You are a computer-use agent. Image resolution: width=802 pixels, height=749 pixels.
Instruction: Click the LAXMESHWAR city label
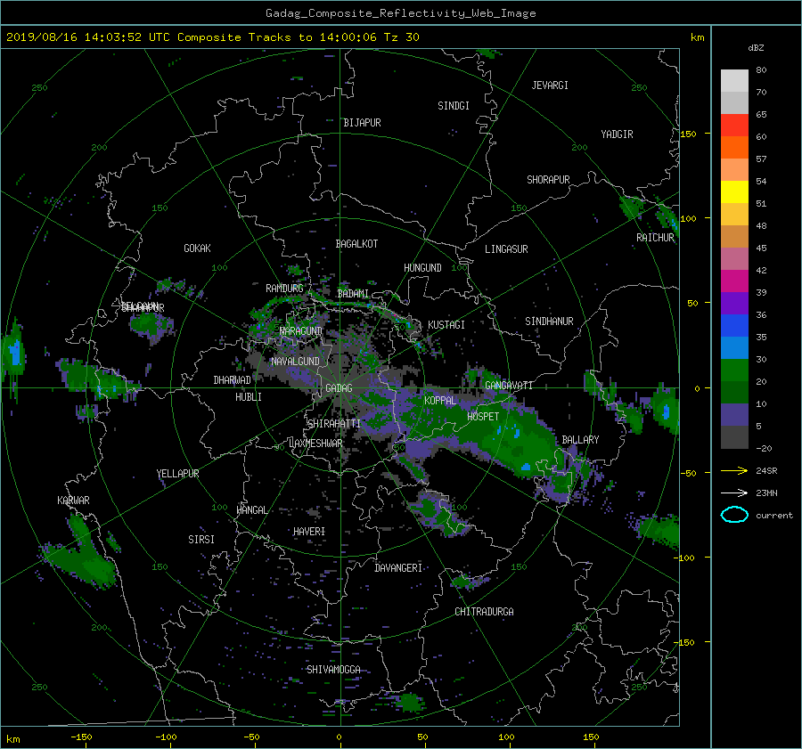pyautogui.click(x=315, y=444)
